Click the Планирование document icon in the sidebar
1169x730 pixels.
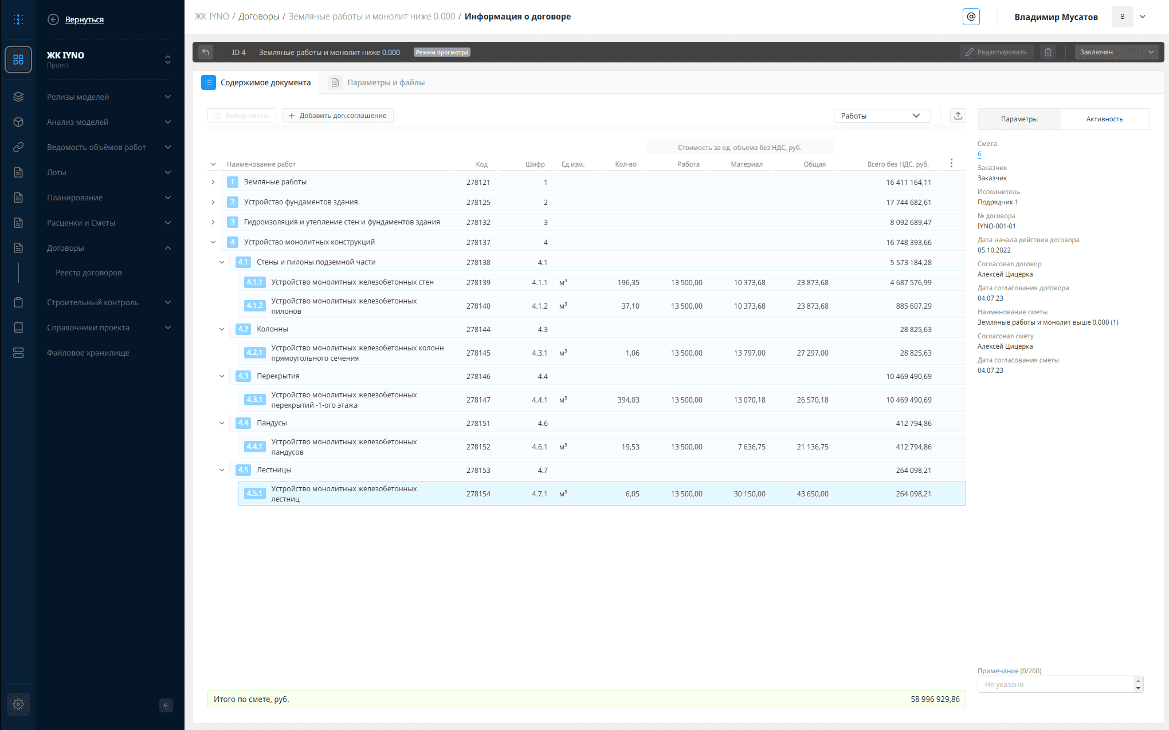(18, 198)
